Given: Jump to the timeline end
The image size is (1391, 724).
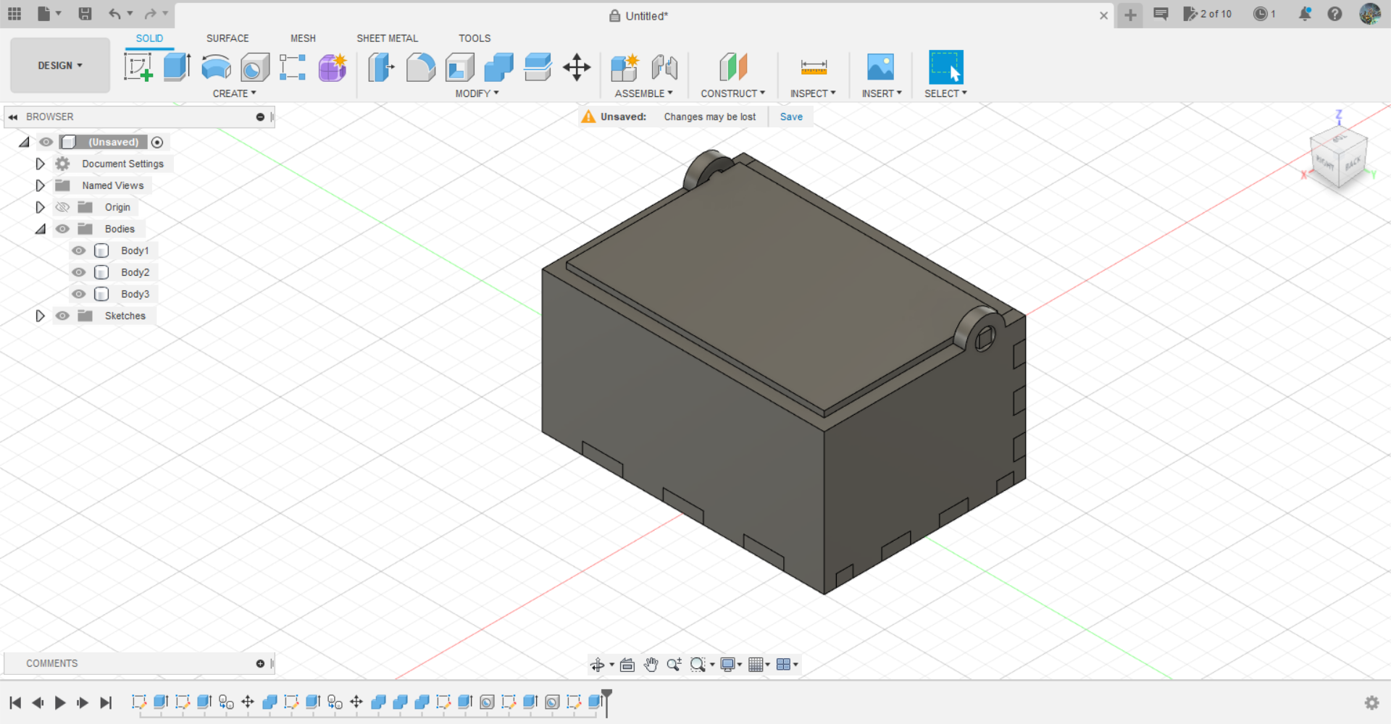Looking at the screenshot, I should pos(106,702).
